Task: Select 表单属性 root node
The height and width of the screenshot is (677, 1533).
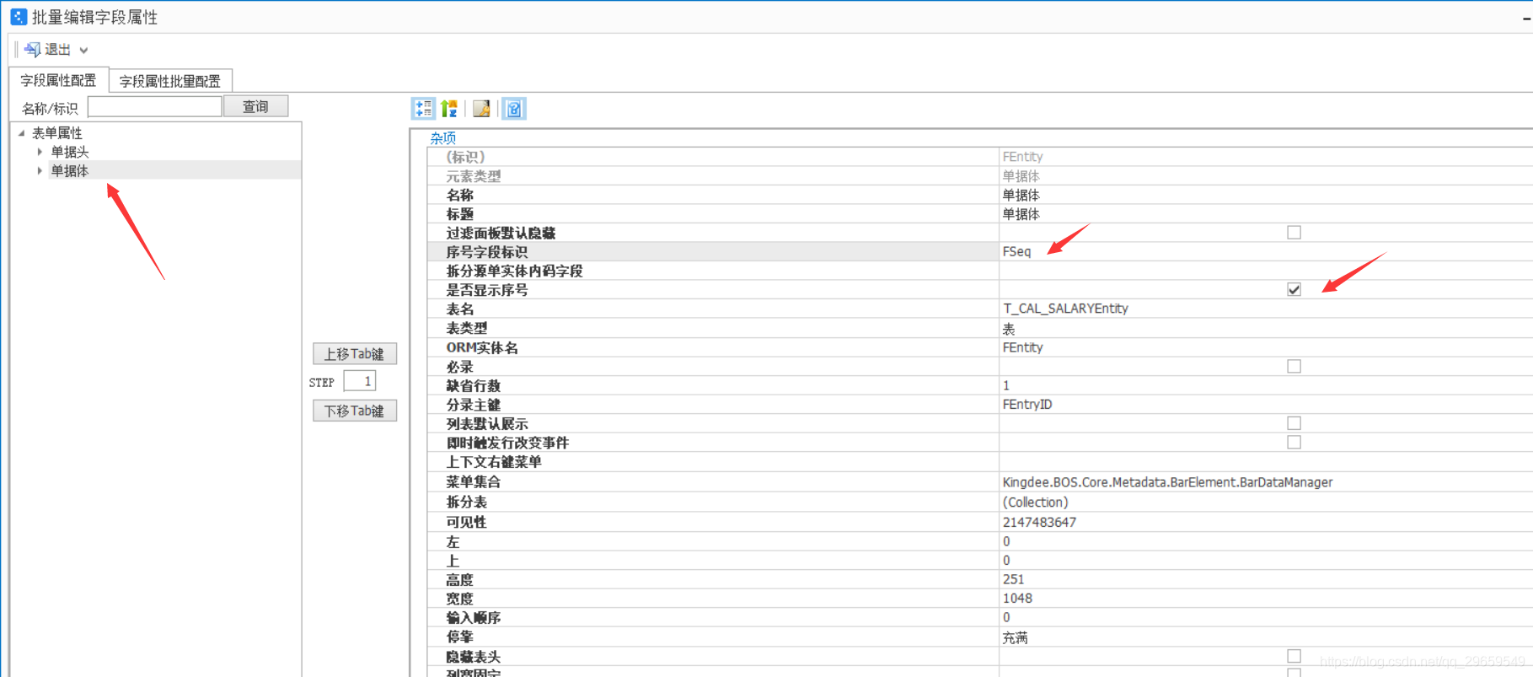Action: point(57,133)
